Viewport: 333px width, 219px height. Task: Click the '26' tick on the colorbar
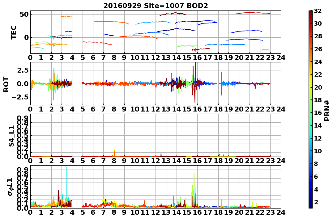[x=318, y=49]
